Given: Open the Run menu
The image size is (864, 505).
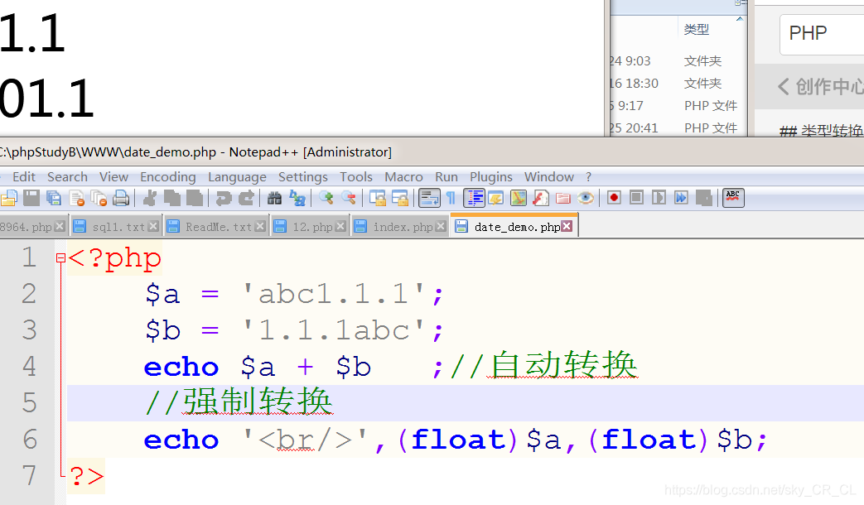Looking at the screenshot, I should (x=446, y=177).
